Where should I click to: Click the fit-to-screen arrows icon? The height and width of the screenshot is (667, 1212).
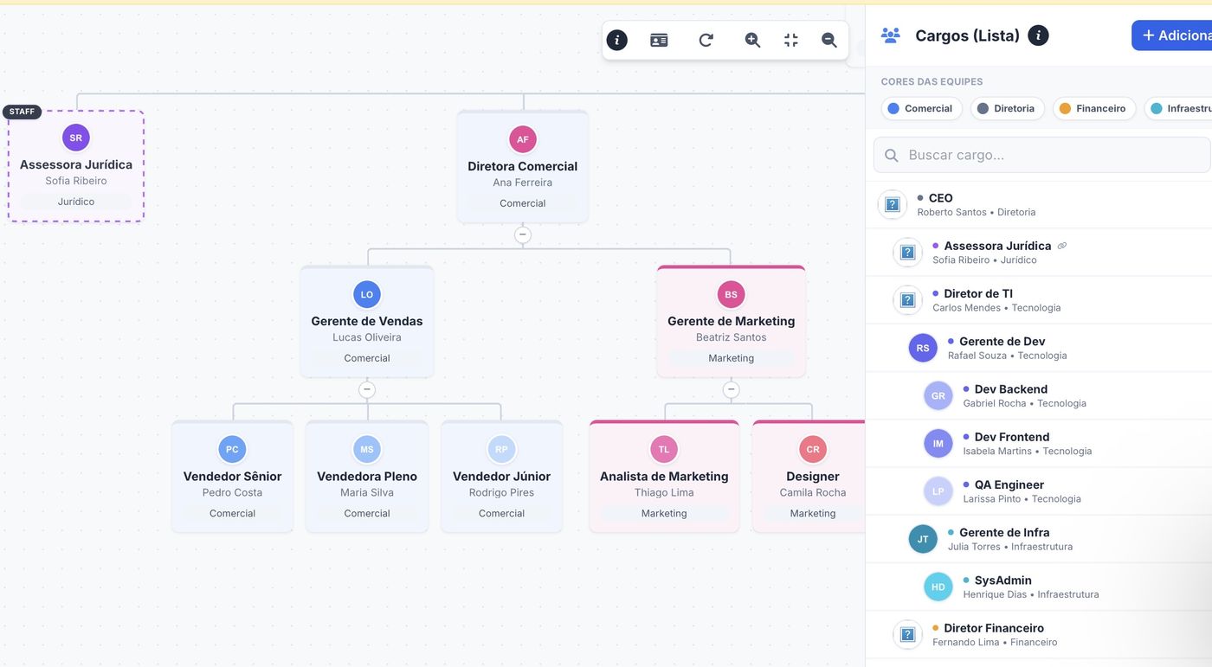(790, 40)
